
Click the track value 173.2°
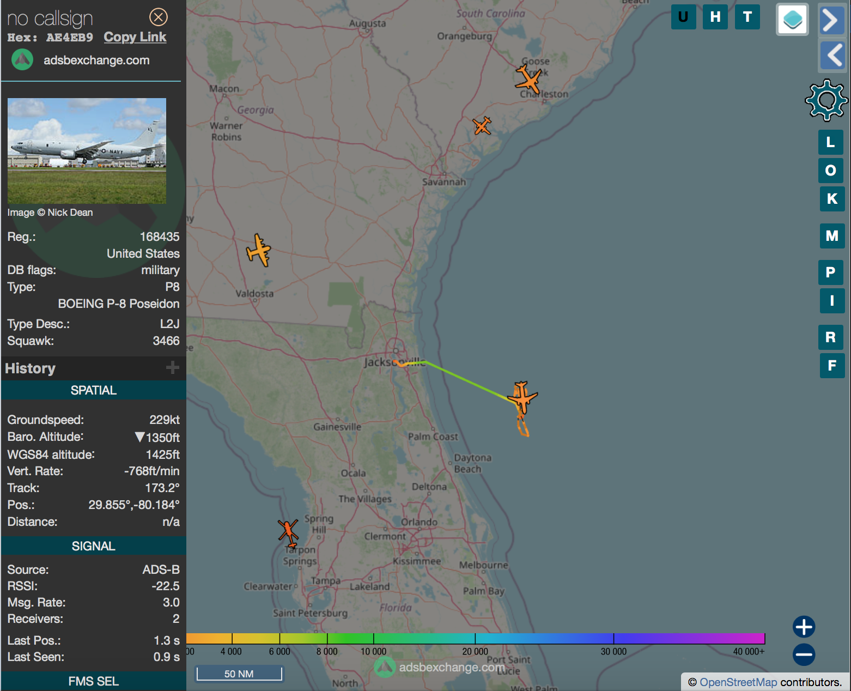[162, 488]
